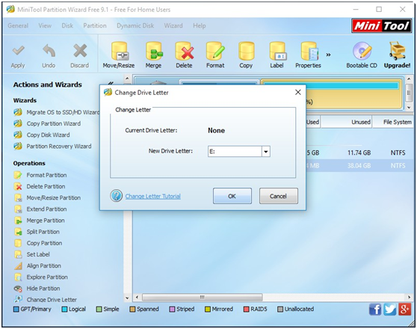This screenshot has width=417, height=329.
Task: Click Change Drive Letter operation
Action: point(45,299)
